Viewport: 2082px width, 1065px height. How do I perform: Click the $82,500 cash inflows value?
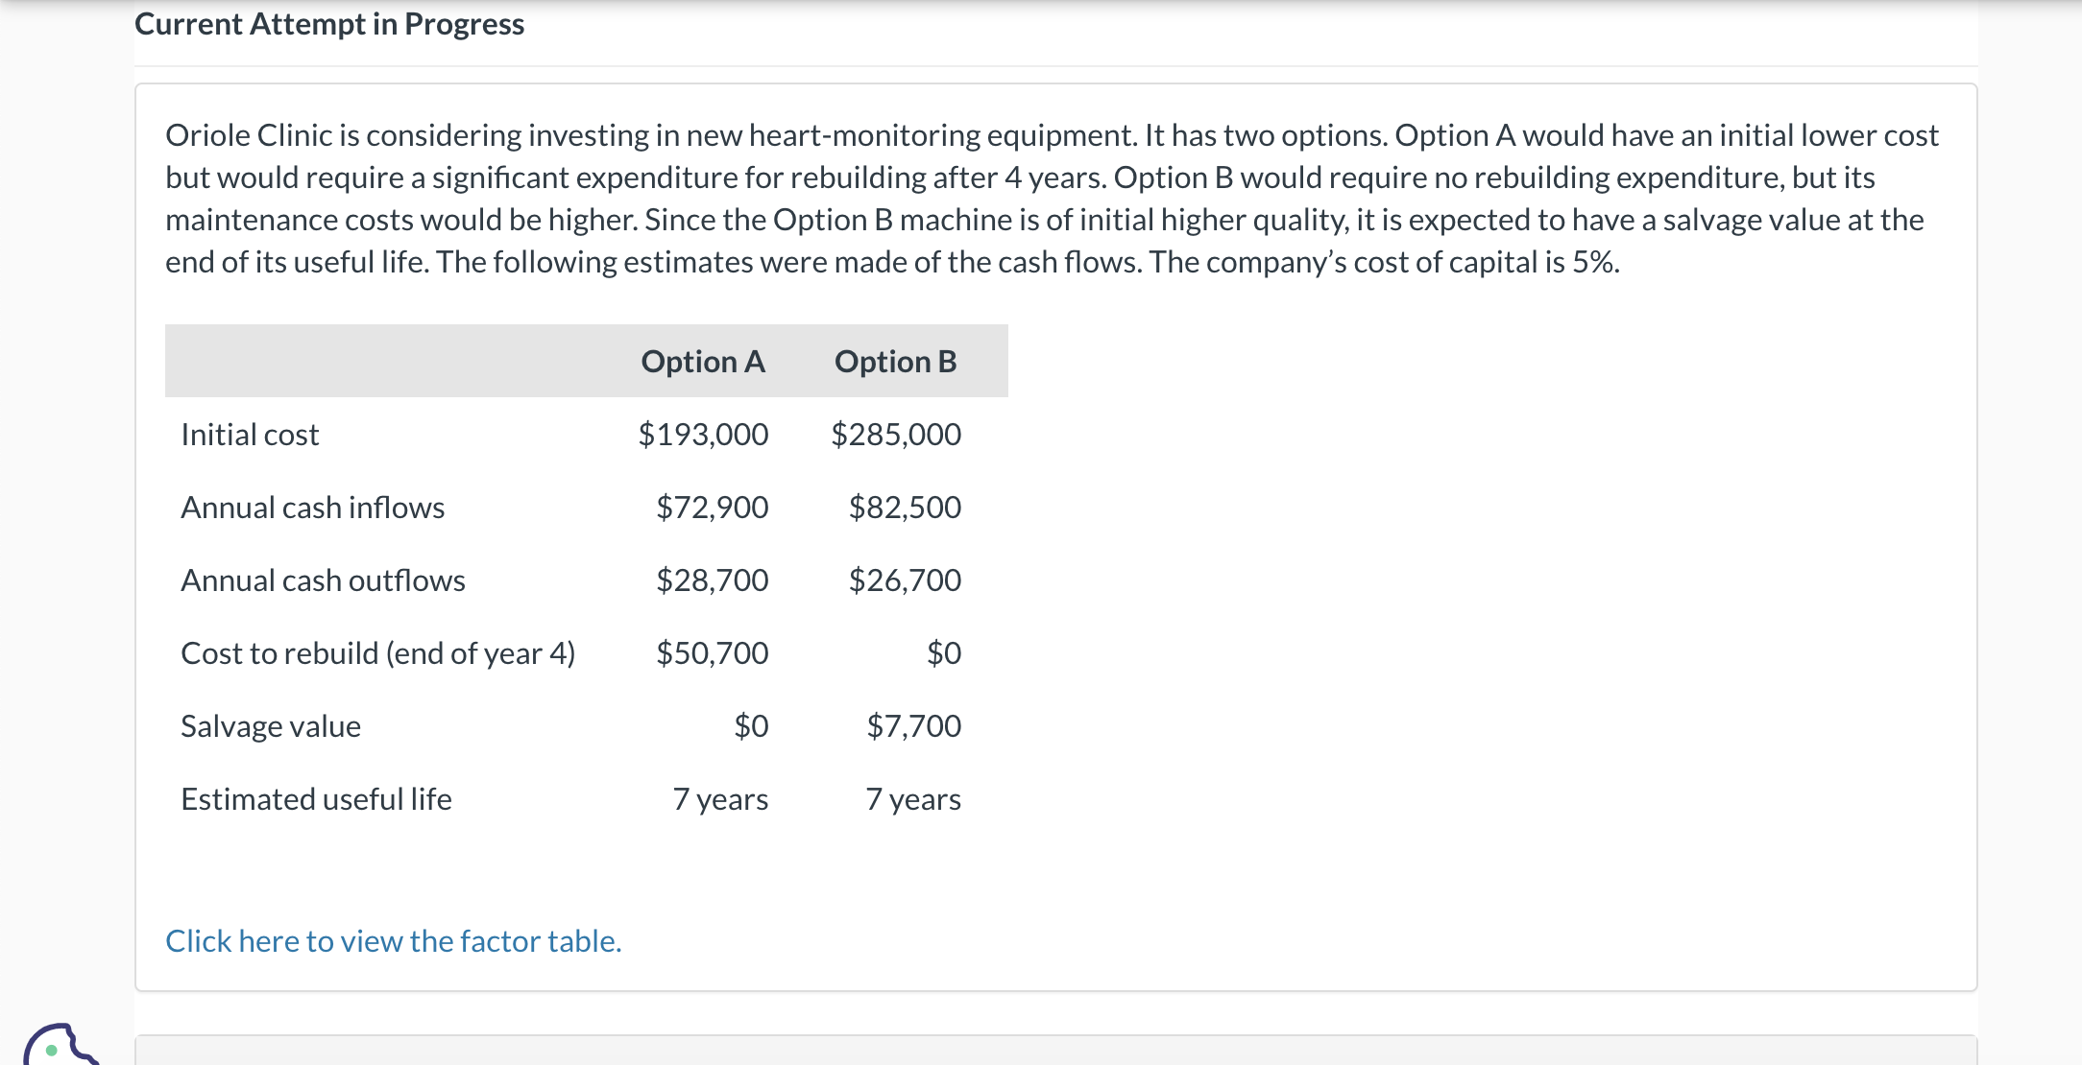point(904,508)
